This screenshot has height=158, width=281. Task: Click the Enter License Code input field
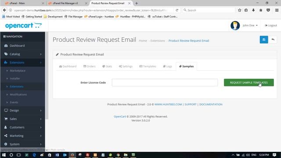pos(165,83)
